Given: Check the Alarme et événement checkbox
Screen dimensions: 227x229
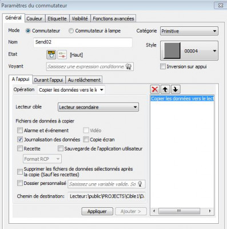Looking at the screenshot, I should (20, 131).
